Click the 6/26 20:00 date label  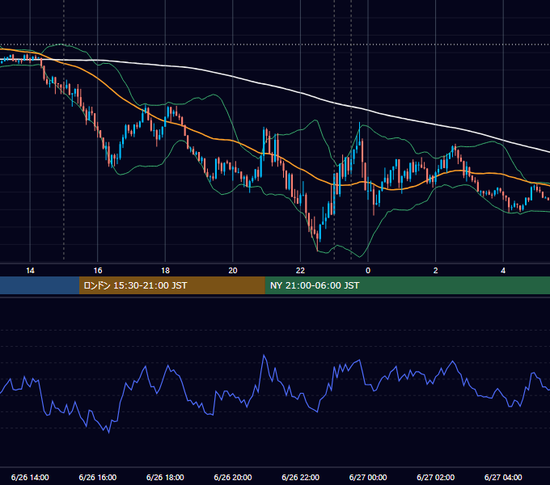point(233,477)
